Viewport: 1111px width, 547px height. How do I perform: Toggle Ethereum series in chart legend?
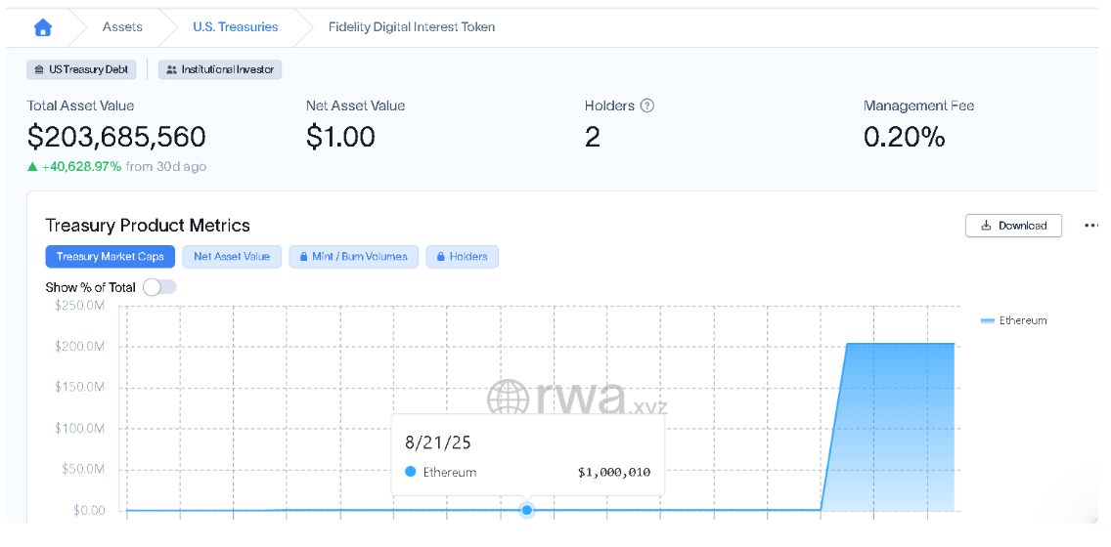(1013, 320)
